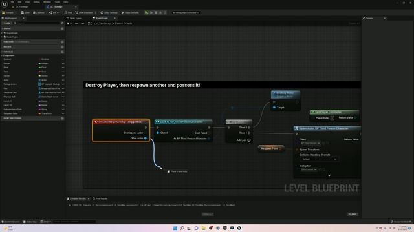Open the Instigator Select Asset dropdown
Image resolution: width=414 pixels, height=232 pixels.
coord(309,169)
